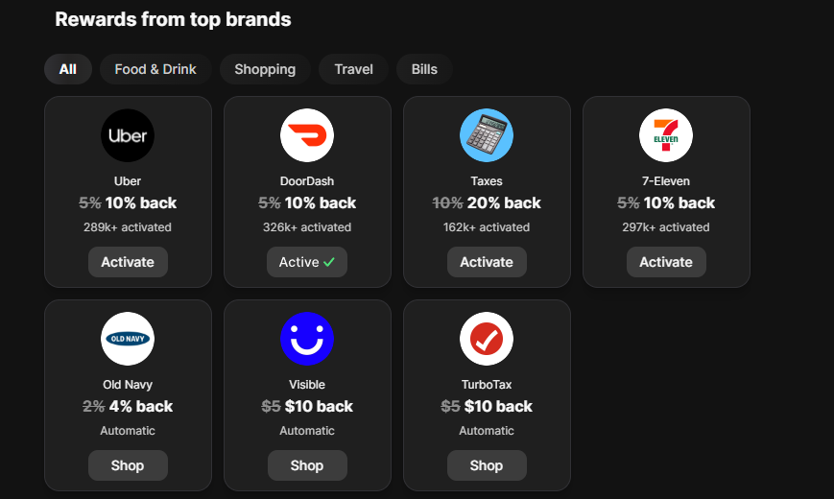Open the Visible smiley logo icon
This screenshot has height=499, width=834.
tap(307, 339)
